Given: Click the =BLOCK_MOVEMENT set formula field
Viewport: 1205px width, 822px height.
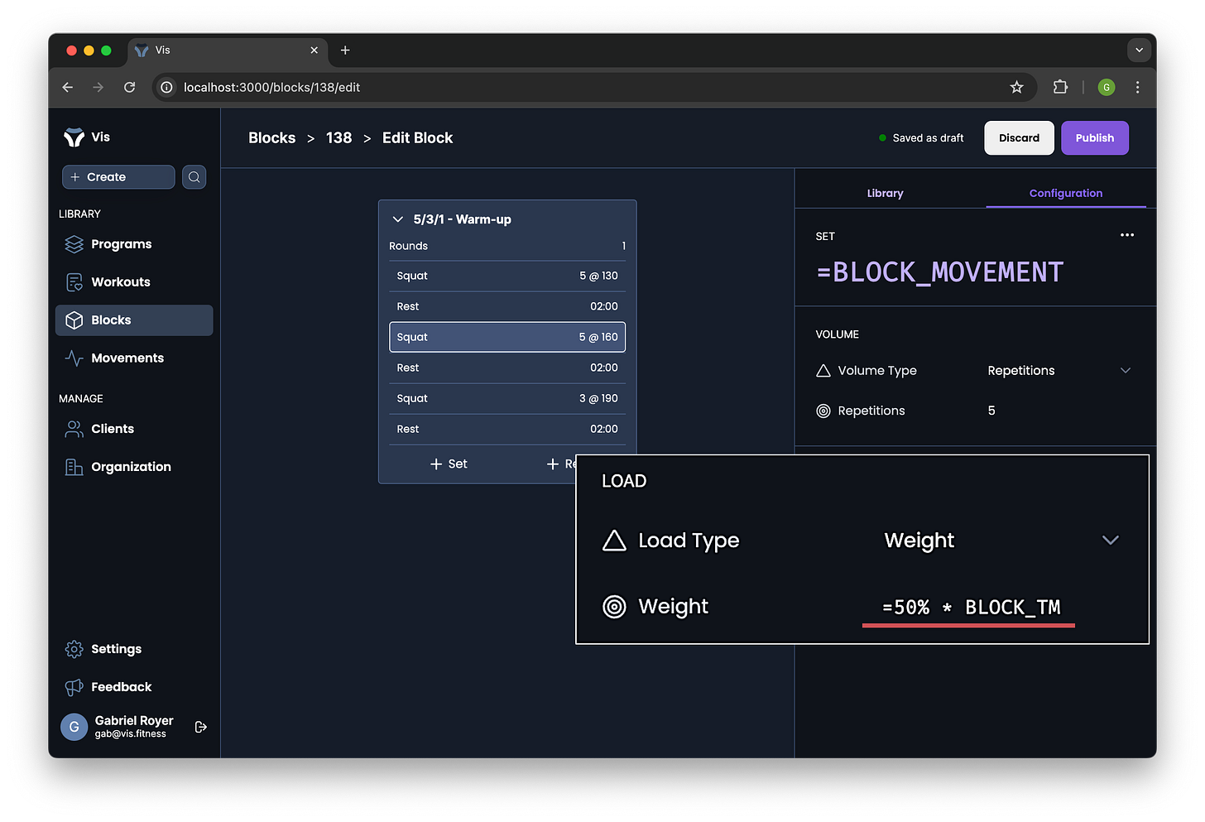Looking at the screenshot, I should (x=940, y=272).
